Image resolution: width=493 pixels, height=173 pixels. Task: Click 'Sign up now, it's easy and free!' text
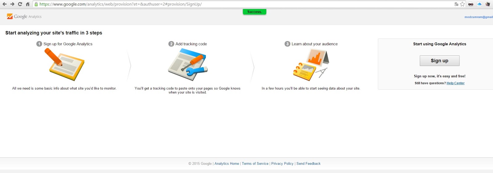coord(440,76)
